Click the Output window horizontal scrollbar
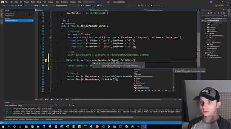 point(69,117)
